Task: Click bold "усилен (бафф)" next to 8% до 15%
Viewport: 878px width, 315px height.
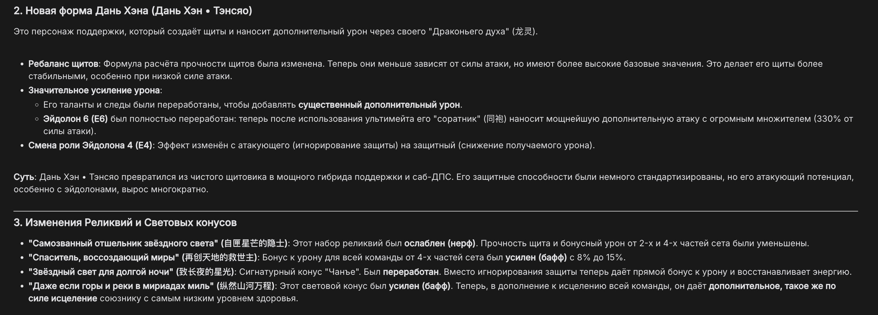Action: pos(536,258)
